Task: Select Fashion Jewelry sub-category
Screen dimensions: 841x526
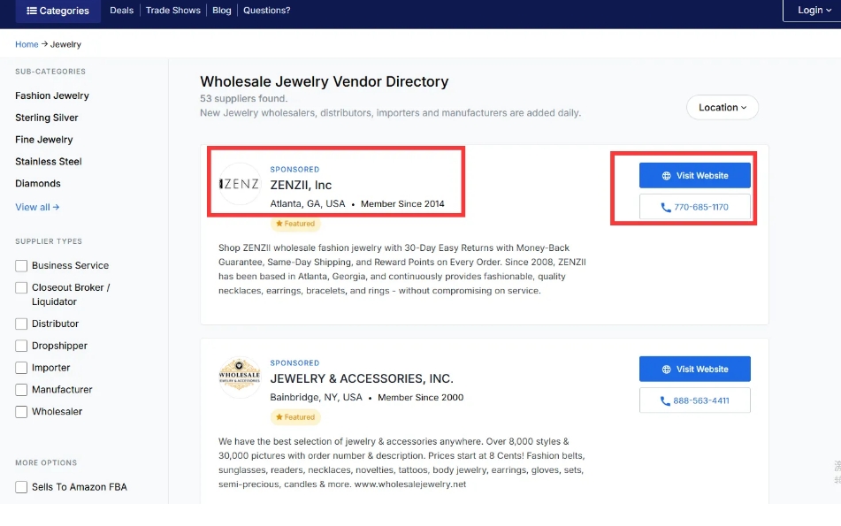Action: click(52, 95)
